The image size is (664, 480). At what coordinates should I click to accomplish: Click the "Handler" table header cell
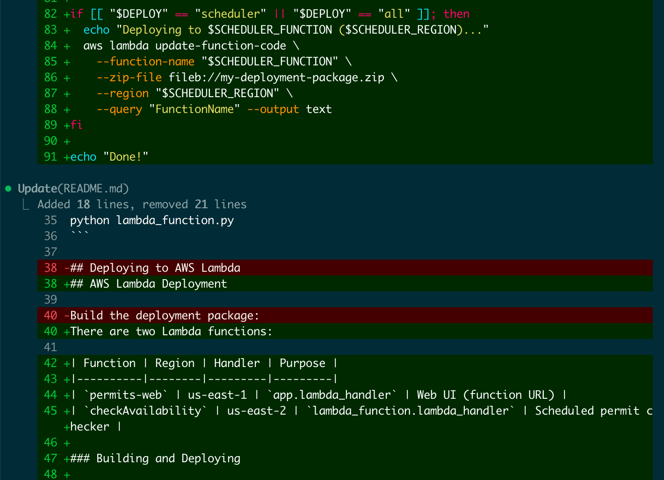tap(237, 363)
